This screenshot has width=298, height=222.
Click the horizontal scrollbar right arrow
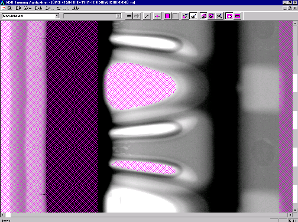[x=290, y=215]
